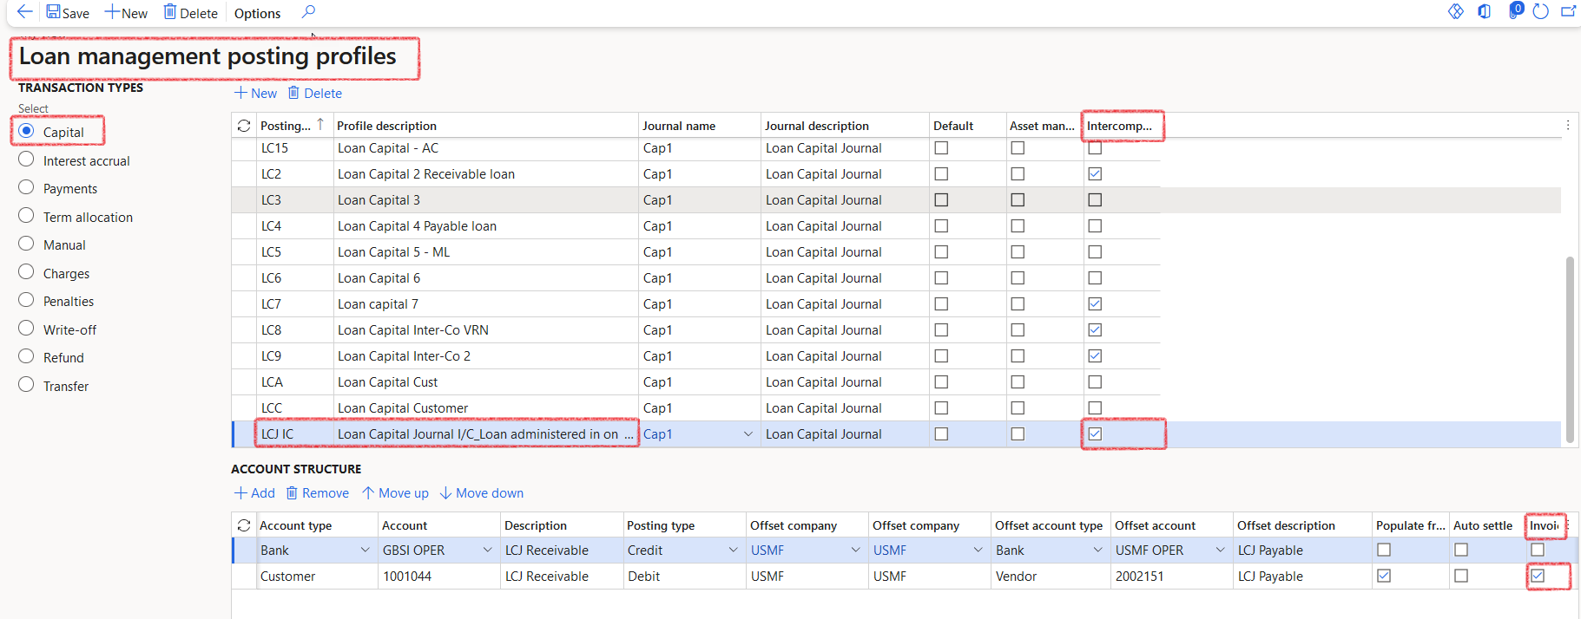Open first Offset company USMF dropdown

(855, 550)
